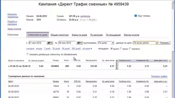
Task: Click the campaign start date 04.06.2012
Action: (x=42, y=16)
